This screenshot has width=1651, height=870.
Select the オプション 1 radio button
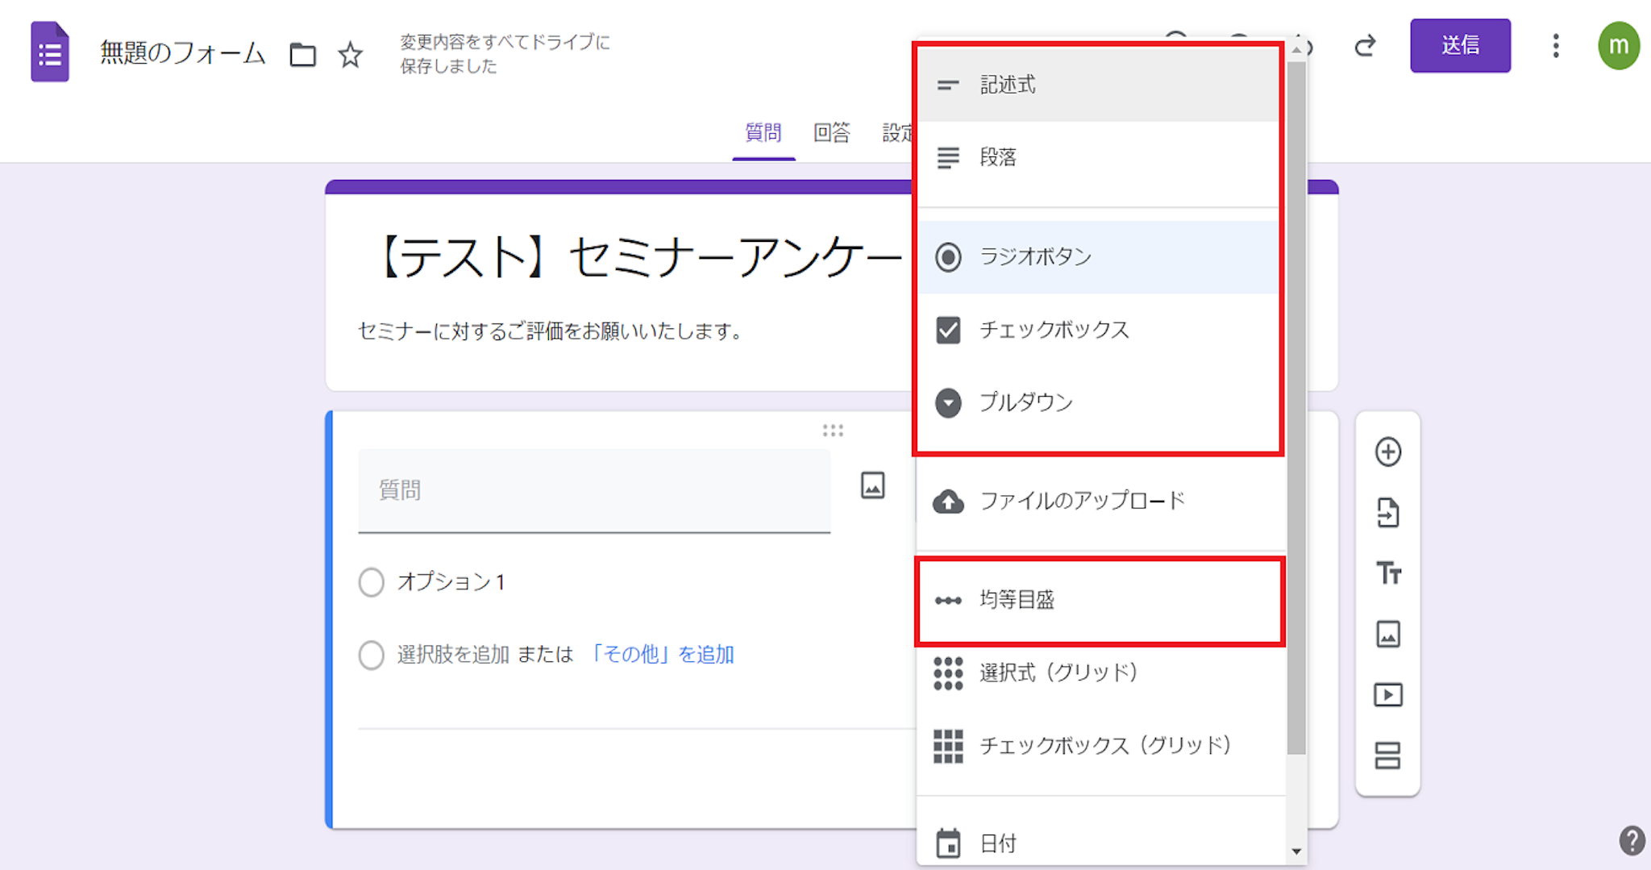click(372, 582)
